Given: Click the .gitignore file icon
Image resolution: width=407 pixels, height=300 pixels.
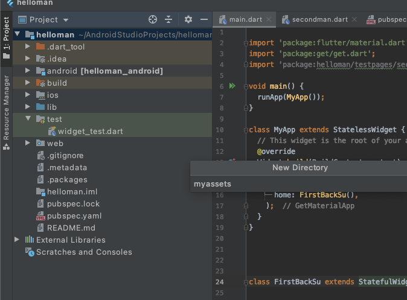Looking at the screenshot, I should [40, 155].
